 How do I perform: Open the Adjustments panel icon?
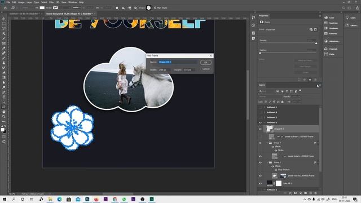(x=326, y=41)
